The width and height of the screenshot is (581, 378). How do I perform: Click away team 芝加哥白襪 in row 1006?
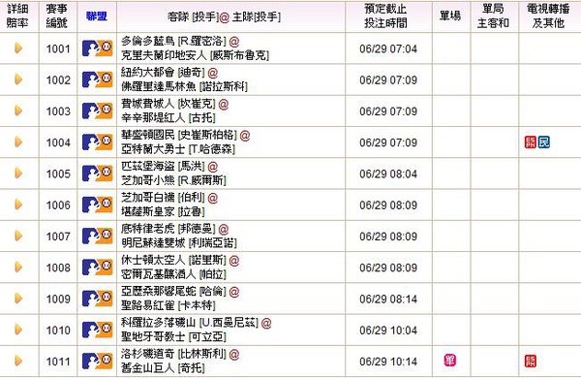[x=148, y=198]
